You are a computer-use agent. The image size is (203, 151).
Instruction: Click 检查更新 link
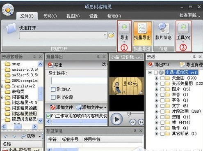click(190, 15)
